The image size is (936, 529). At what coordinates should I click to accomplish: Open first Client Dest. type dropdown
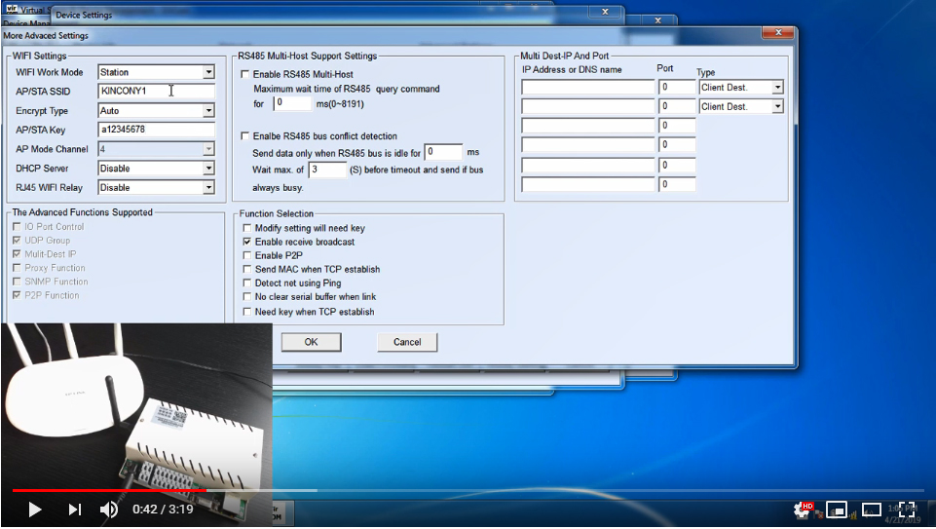[777, 87]
